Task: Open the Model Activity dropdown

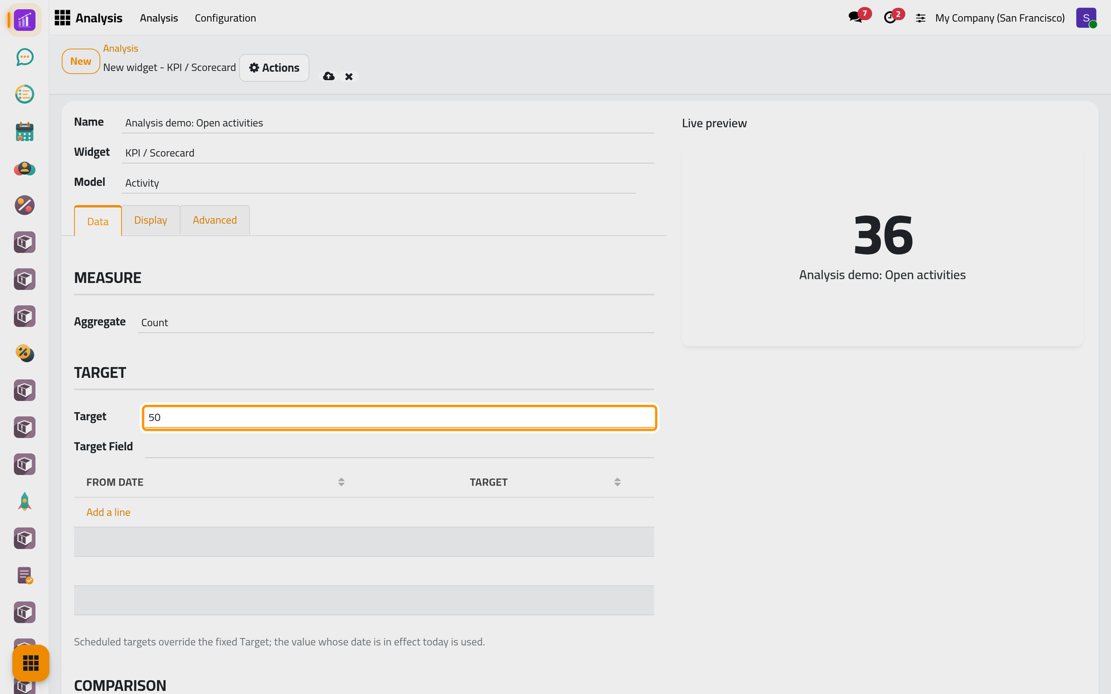Action: pos(378,183)
